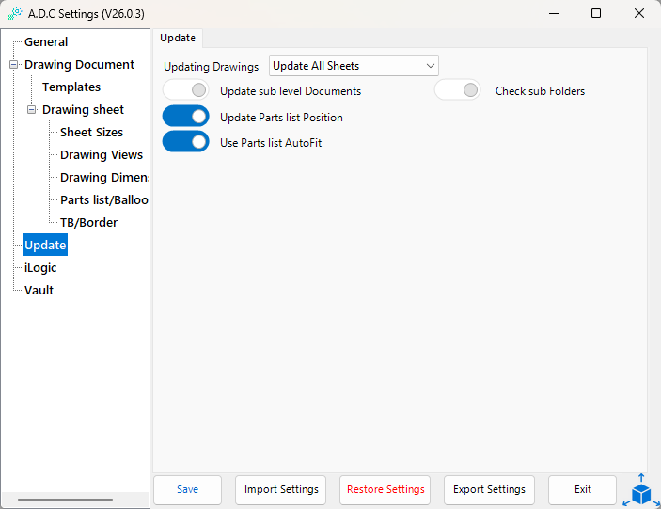Click the A.D.C app icon in title bar
Viewport: 661px width, 509px height.
[15, 13]
